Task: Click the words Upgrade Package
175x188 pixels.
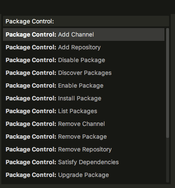Action: coord(83,175)
